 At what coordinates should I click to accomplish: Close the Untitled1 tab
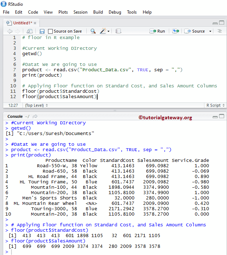point(35,23)
